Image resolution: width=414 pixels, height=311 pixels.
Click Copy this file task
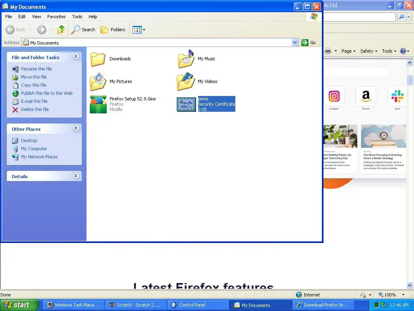[x=34, y=85]
